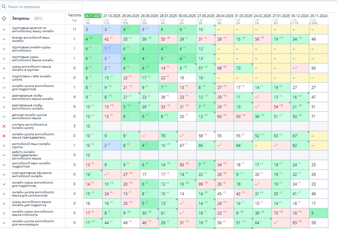Click green checkmark beside 'групповые занятия по английскому языку онлайн'

(x=4, y=29)
